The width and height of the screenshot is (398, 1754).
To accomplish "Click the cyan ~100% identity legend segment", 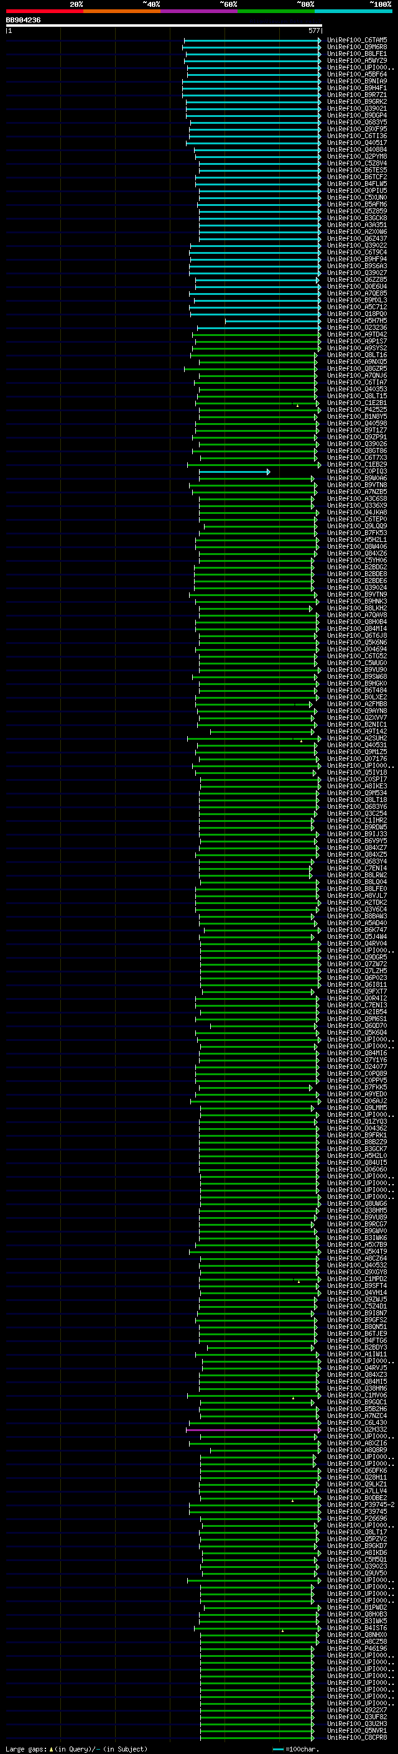I will [354, 11].
